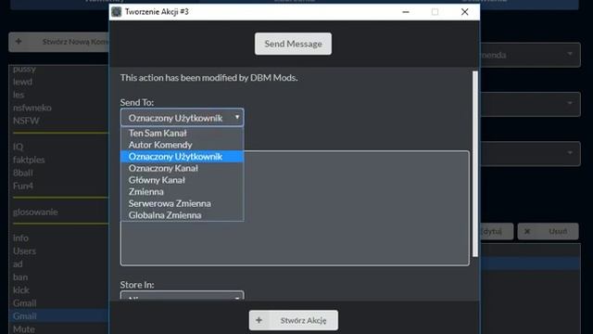Click the Tworzenie Akcji window app icon
This screenshot has height=334, width=593.
117,12
